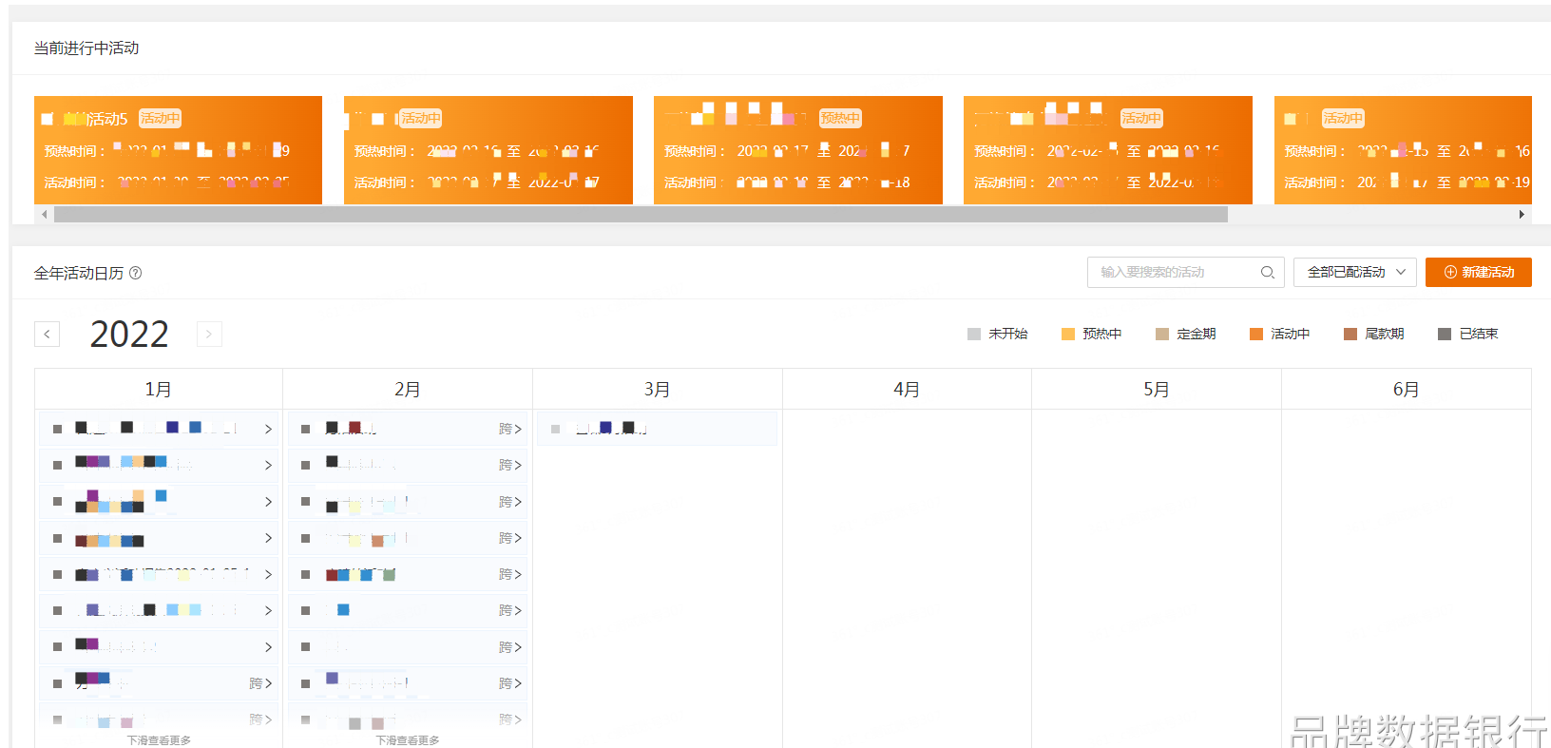Expand chevron on first February activity
The image size is (1551, 748).
click(517, 430)
